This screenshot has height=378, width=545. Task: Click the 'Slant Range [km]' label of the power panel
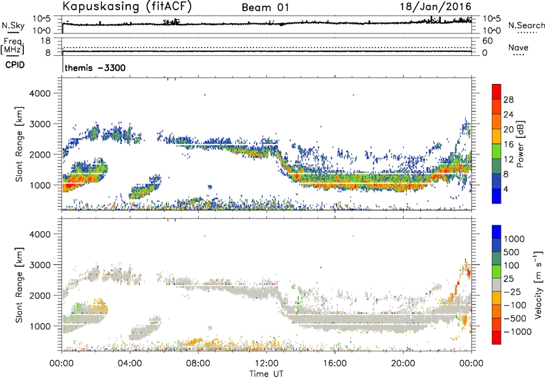tap(19, 144)
